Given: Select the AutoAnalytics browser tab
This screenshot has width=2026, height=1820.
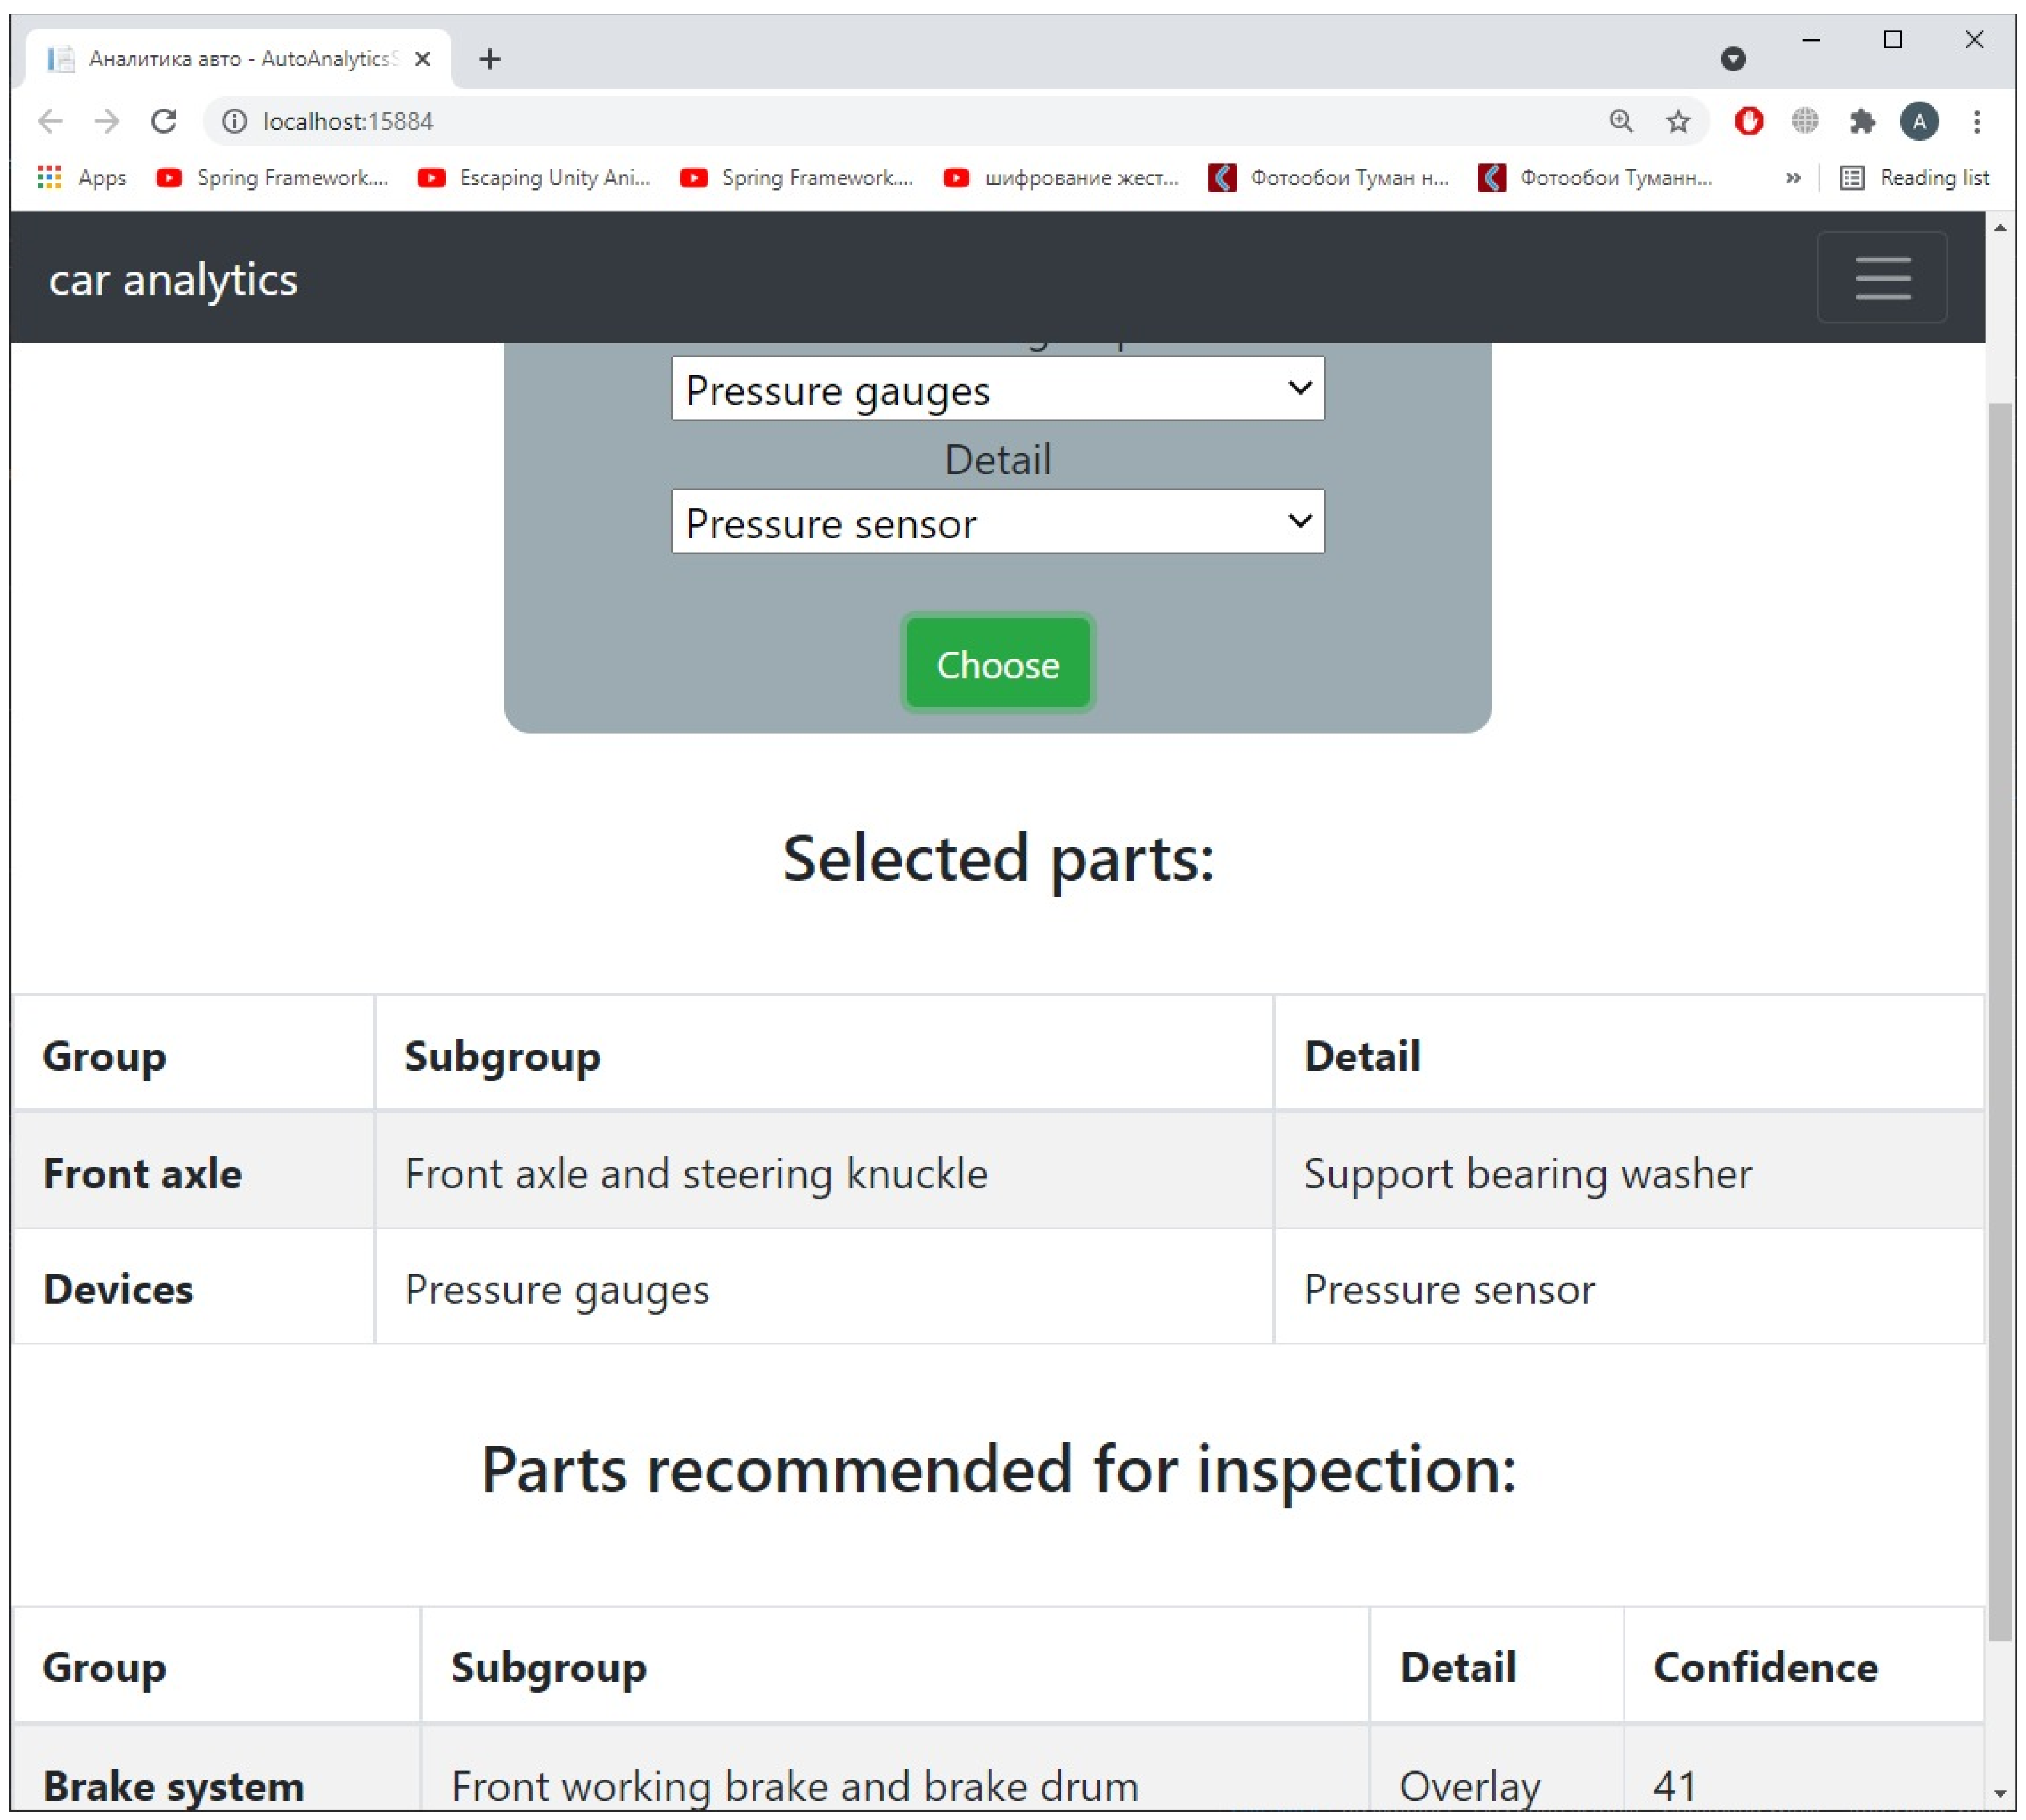Looking at the screenshot, I should (x=240, y=59).
